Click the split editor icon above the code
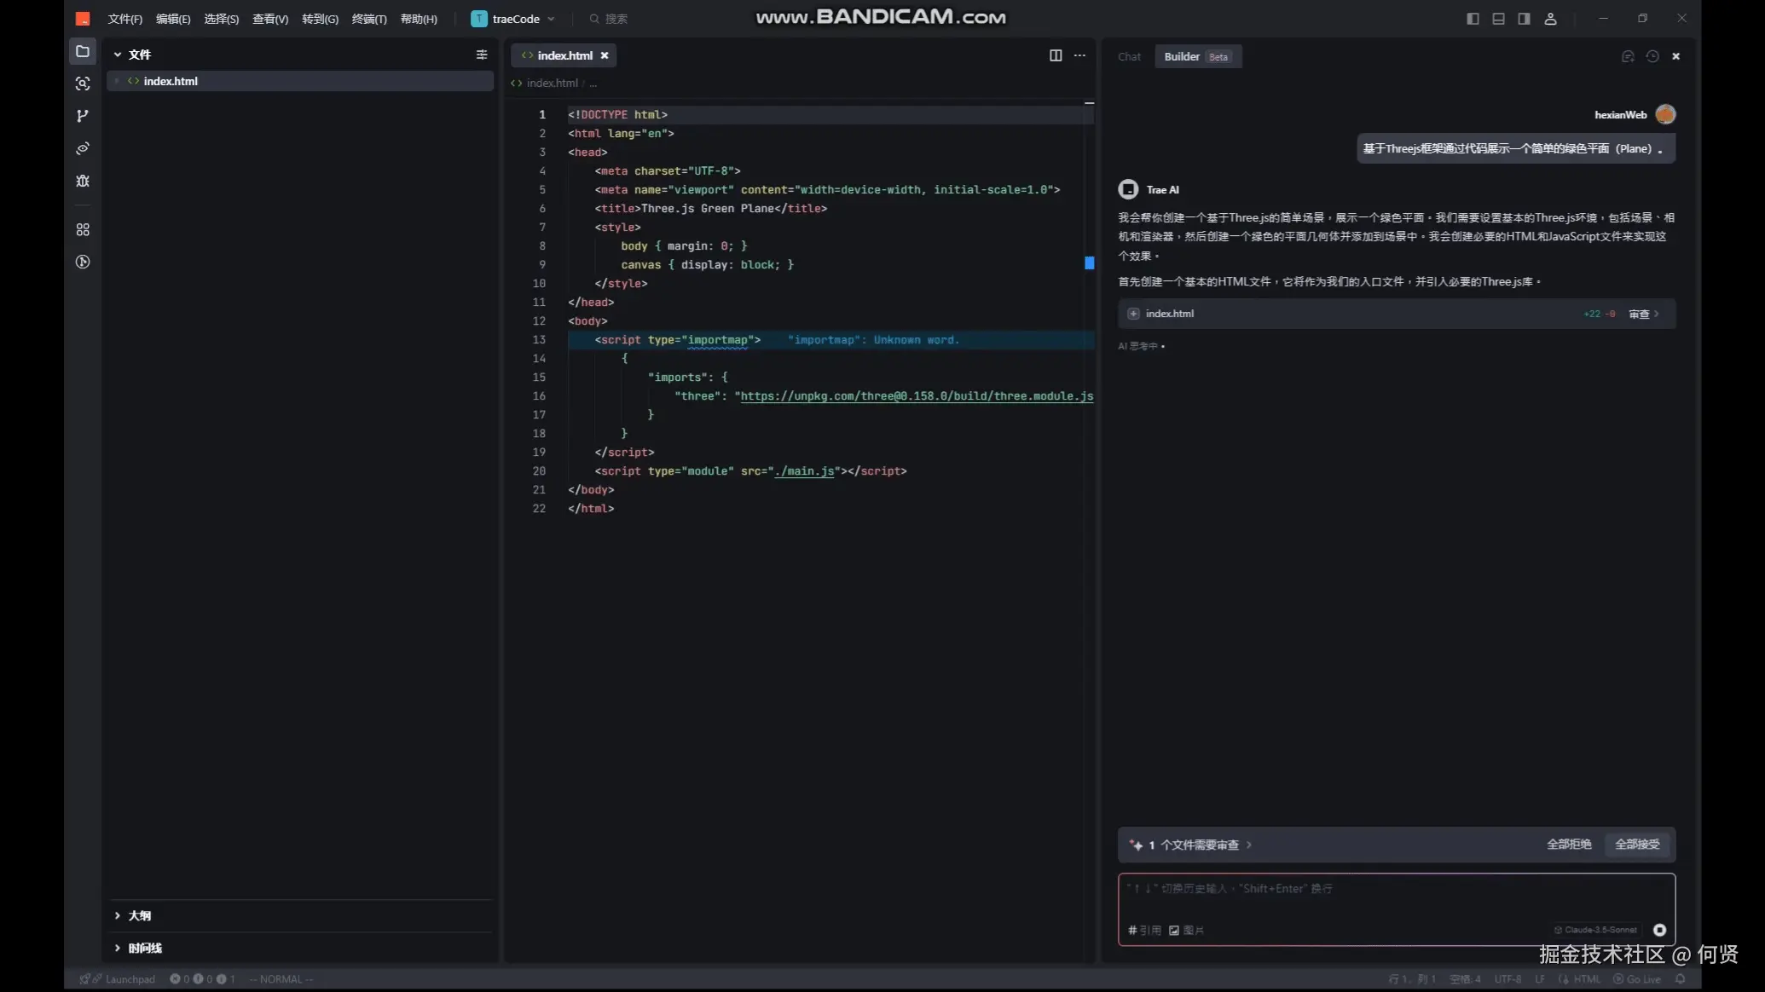1765x992 pixels. [x=1055, y=55]
